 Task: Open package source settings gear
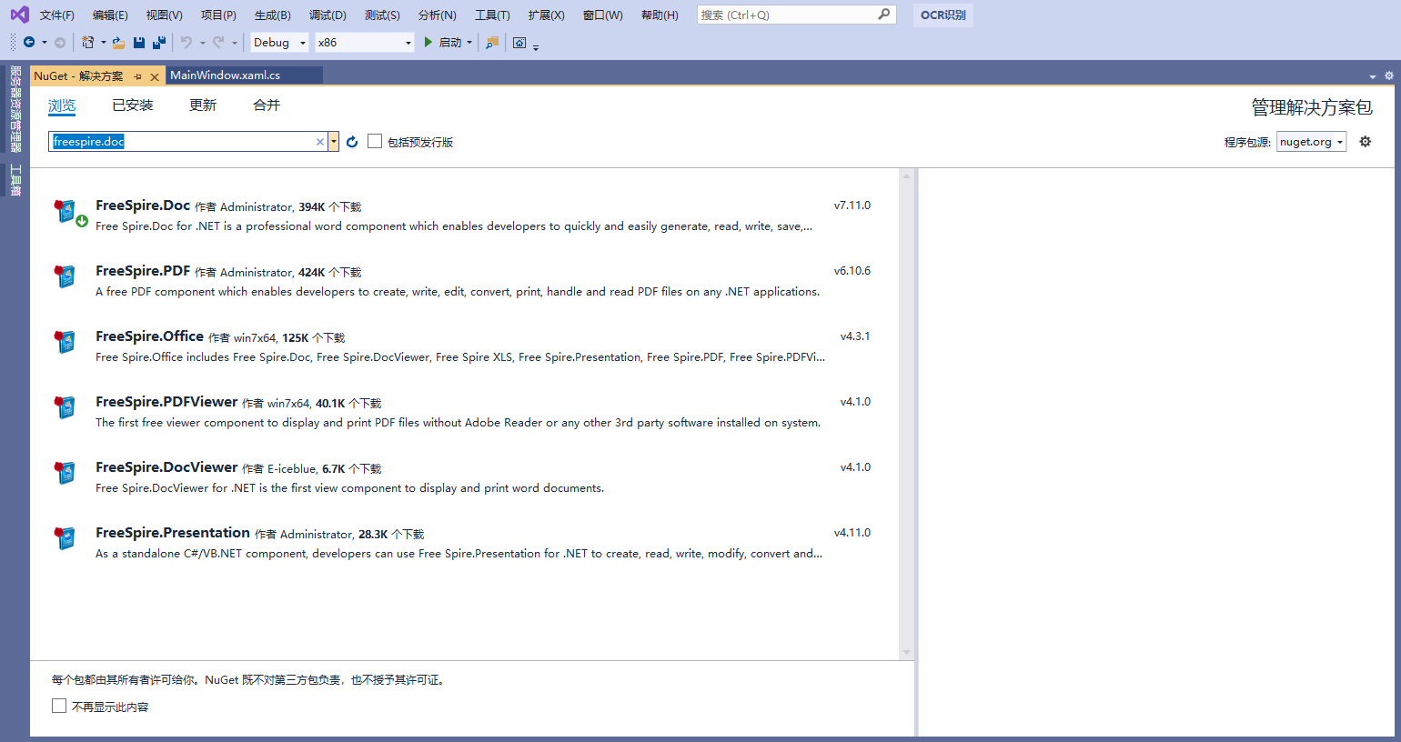(1366, 141)
